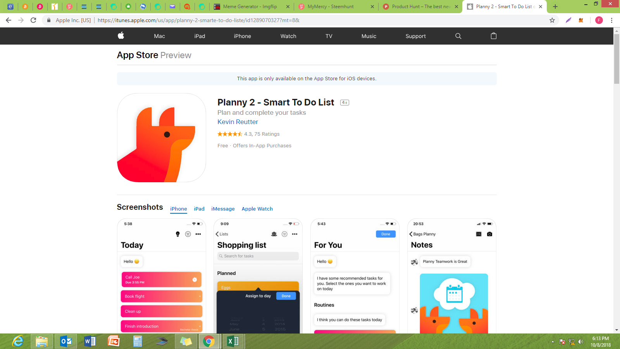Screen dimensions: 620x349
Task: Click the 4+ age rating badge
Action: (x=344, y=103)
